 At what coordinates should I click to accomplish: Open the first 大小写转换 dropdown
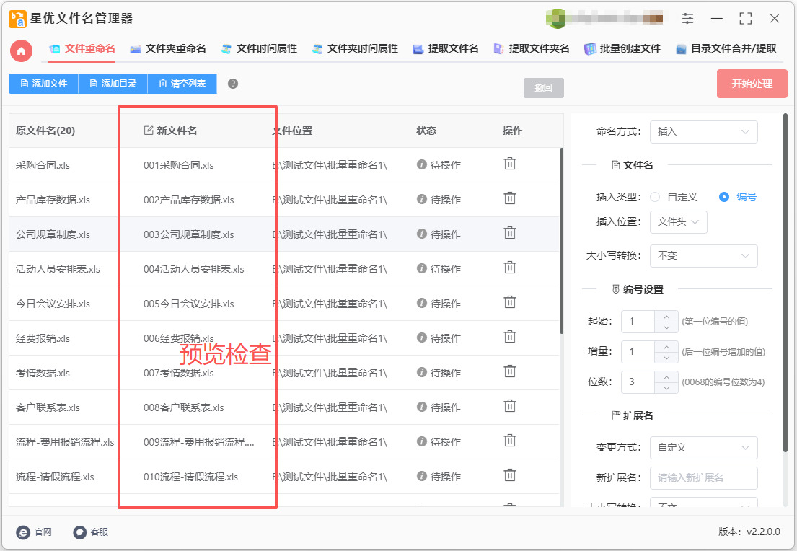(703, 256)
